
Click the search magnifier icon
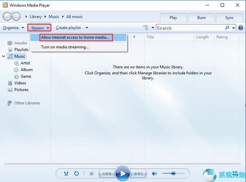[x=227, y=28]
